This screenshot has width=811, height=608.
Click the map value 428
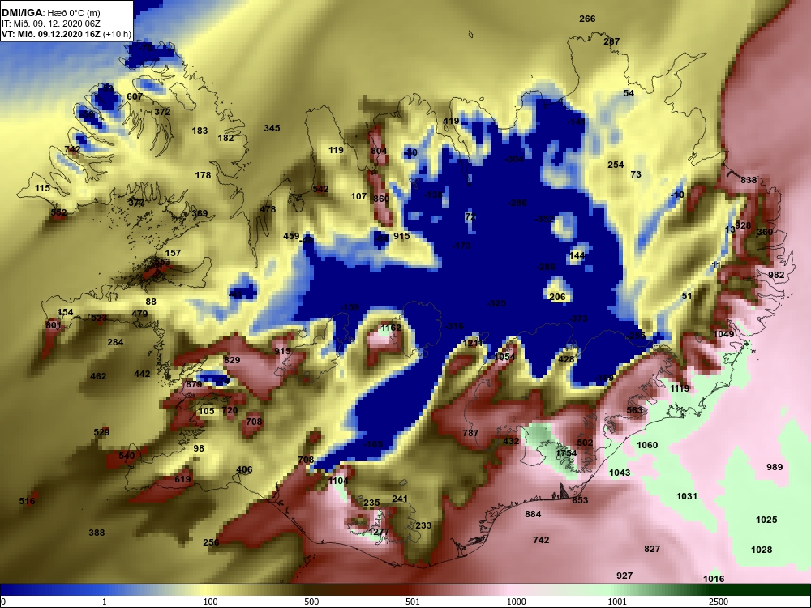(x=566, y=359)
